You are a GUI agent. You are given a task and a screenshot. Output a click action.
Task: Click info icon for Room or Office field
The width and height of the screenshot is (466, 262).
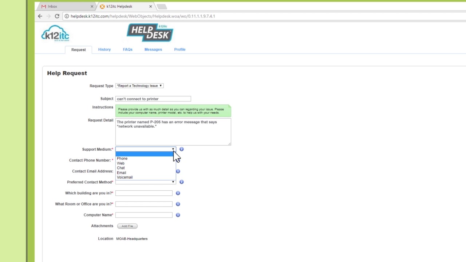178,204
